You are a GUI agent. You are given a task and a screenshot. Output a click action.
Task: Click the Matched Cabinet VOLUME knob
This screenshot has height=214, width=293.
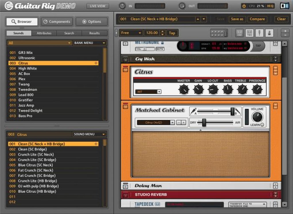click(257, 117)
